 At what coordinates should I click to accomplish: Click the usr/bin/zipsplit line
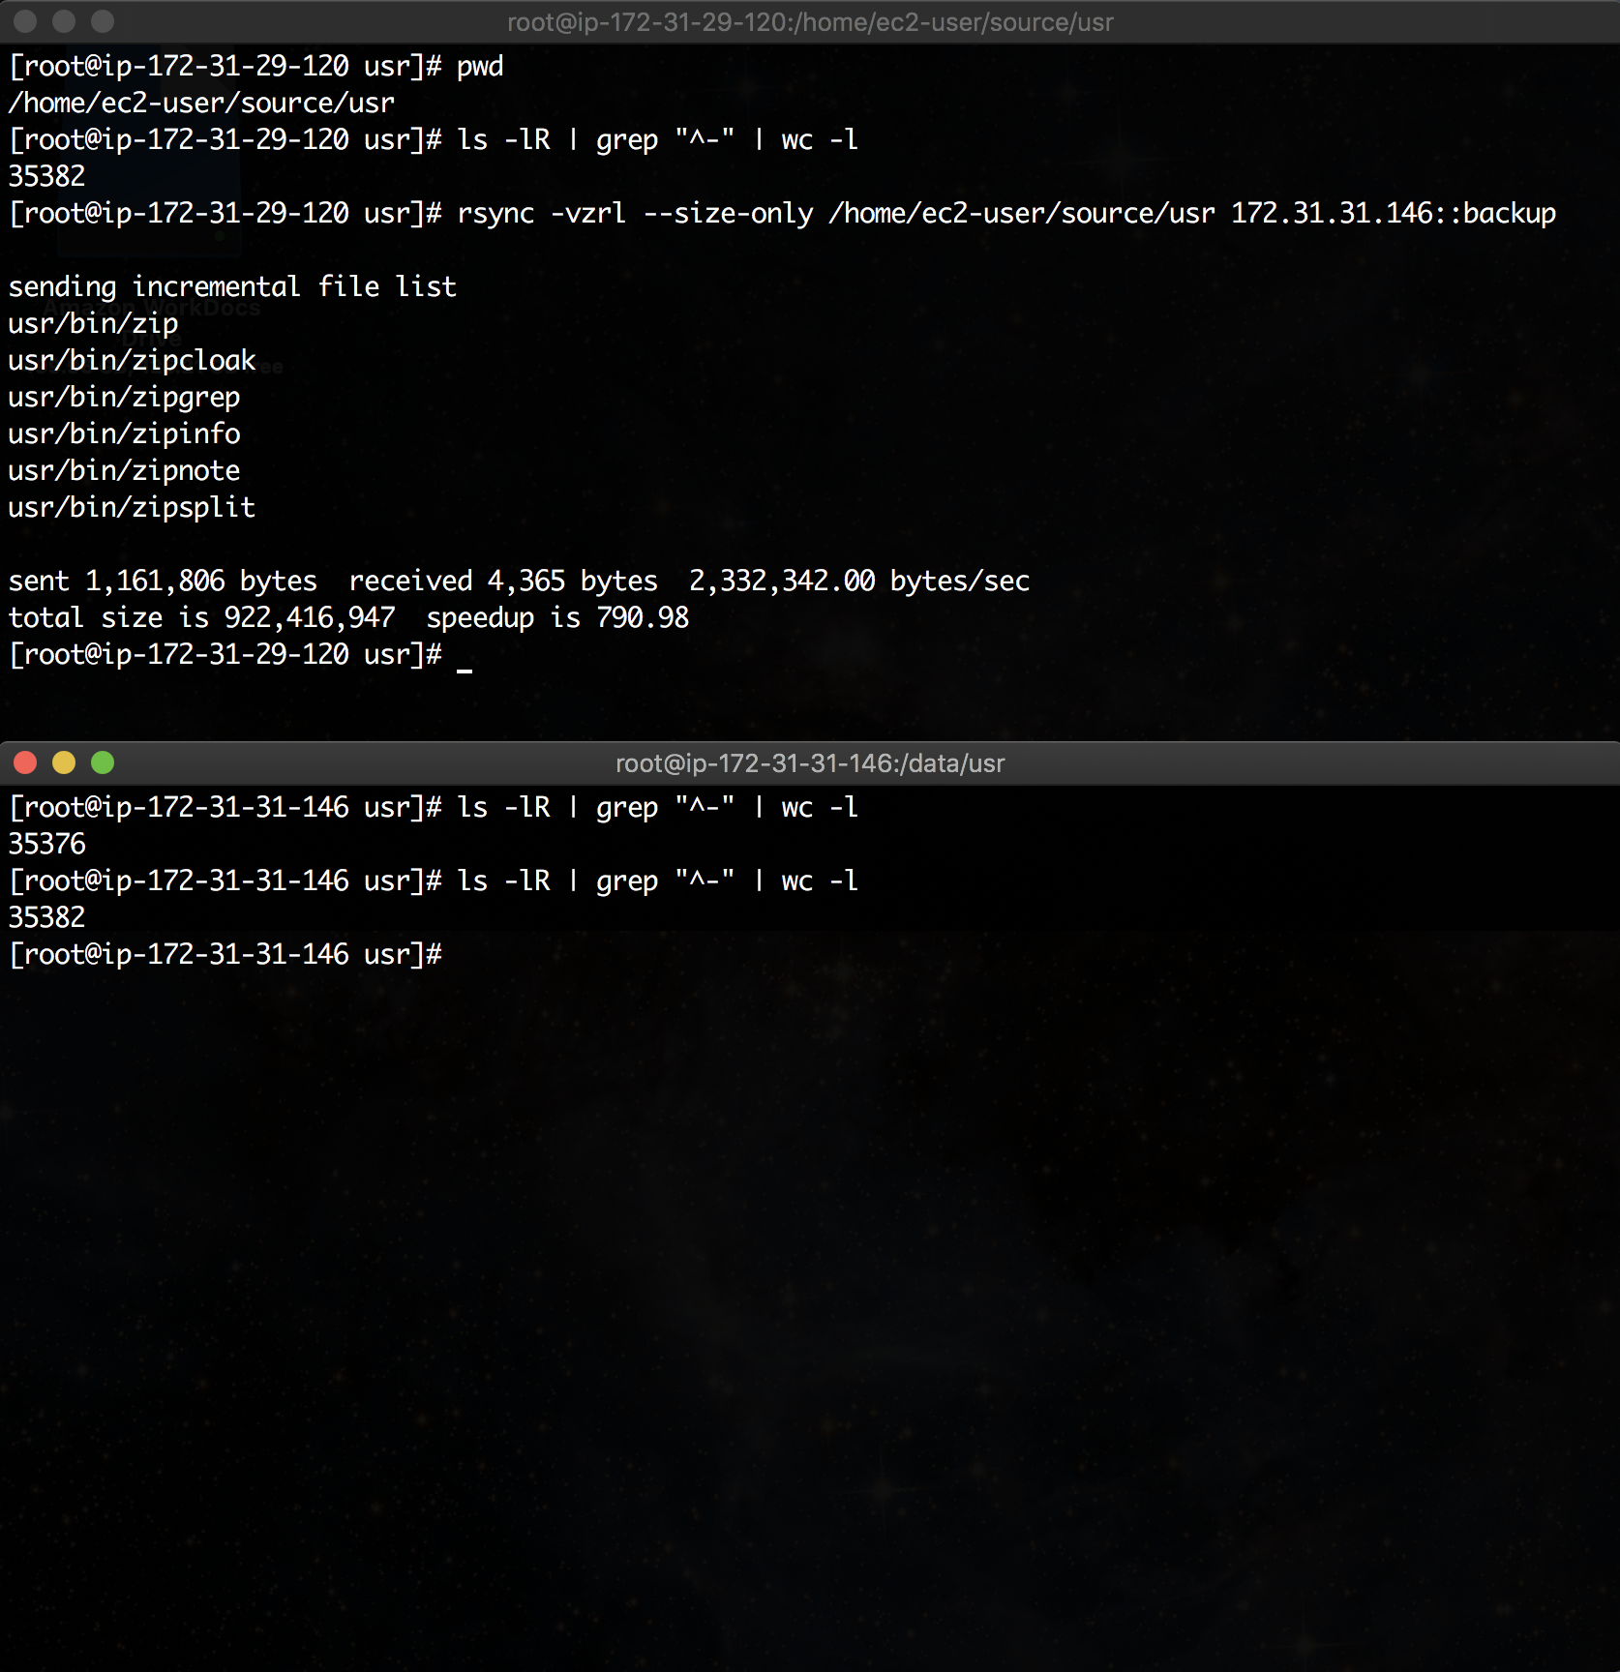tap(132, 508)
